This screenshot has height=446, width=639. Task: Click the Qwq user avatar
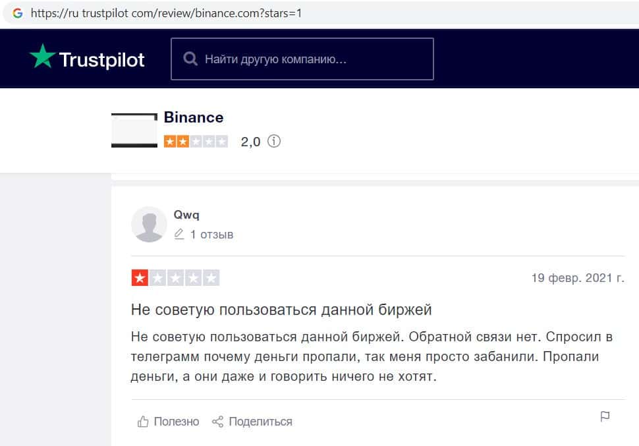pos(149,224)
